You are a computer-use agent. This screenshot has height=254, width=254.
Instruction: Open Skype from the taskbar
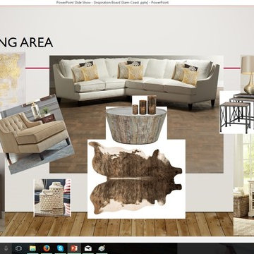tap(60, 248)
